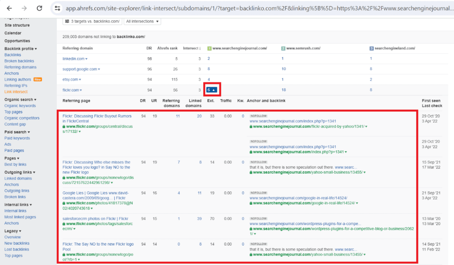454x265 pixels.
Task: Open the '3 targets vs. backlinko.com/' settings button
Action: coord(92,21)
